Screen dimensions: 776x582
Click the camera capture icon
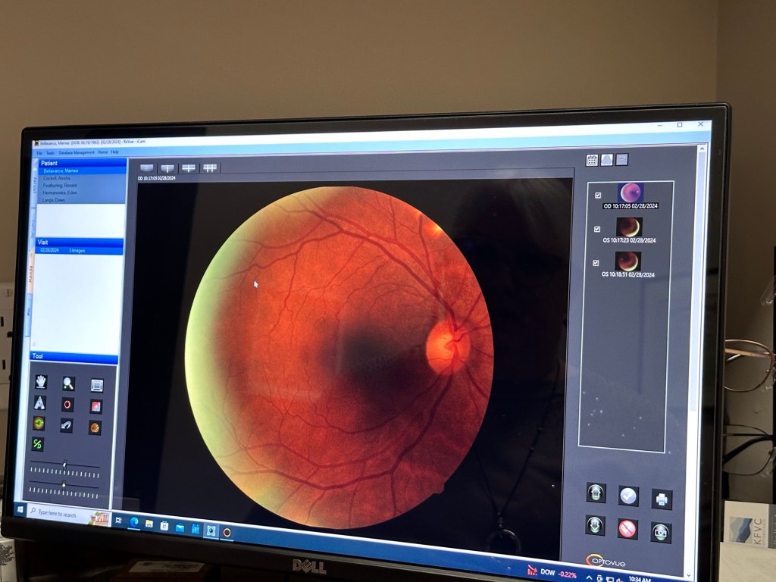click(661, 533)
